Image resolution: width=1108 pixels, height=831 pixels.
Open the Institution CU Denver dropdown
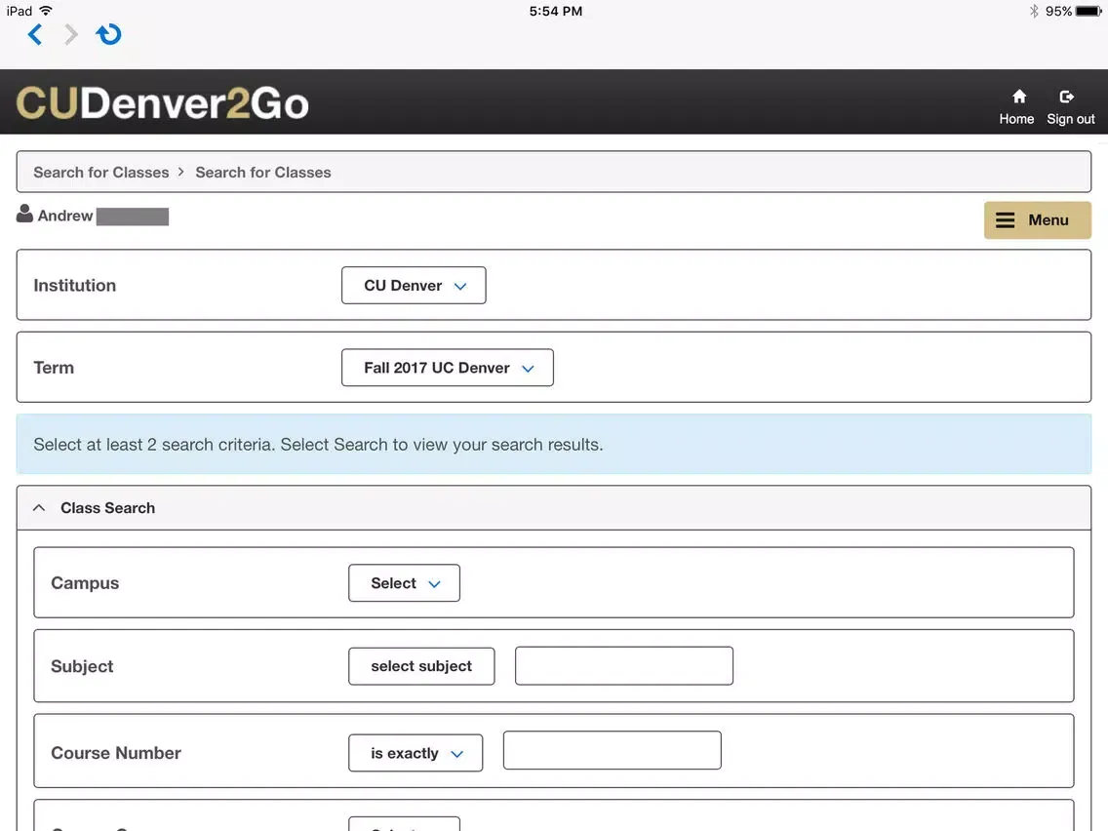pos(414,286)
